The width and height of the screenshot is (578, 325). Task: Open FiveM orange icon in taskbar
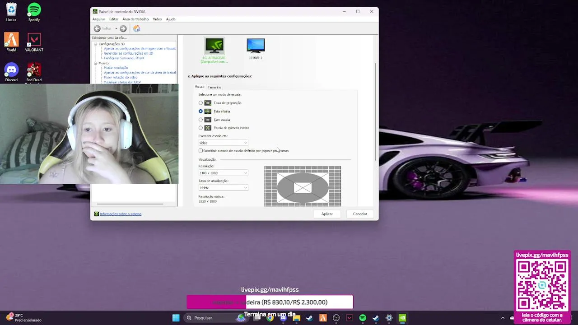(x=323, y=318)
